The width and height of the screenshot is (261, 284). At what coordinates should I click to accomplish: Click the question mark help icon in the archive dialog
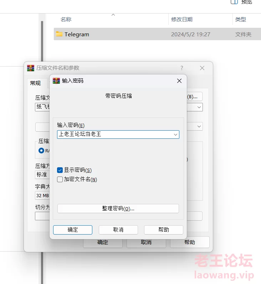click(x=182, y=68)
